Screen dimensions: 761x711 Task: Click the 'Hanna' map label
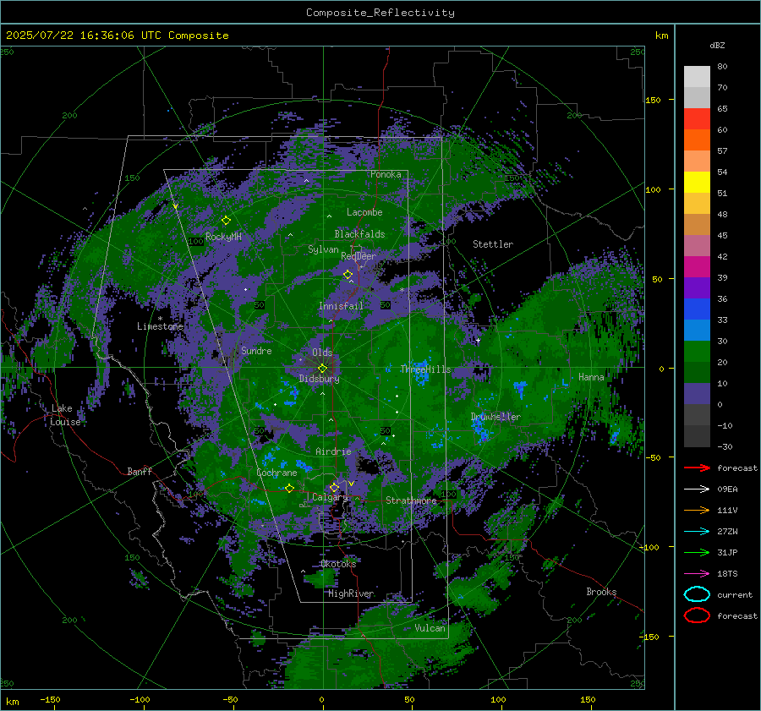pyautogui.click(x=591, y=377)
